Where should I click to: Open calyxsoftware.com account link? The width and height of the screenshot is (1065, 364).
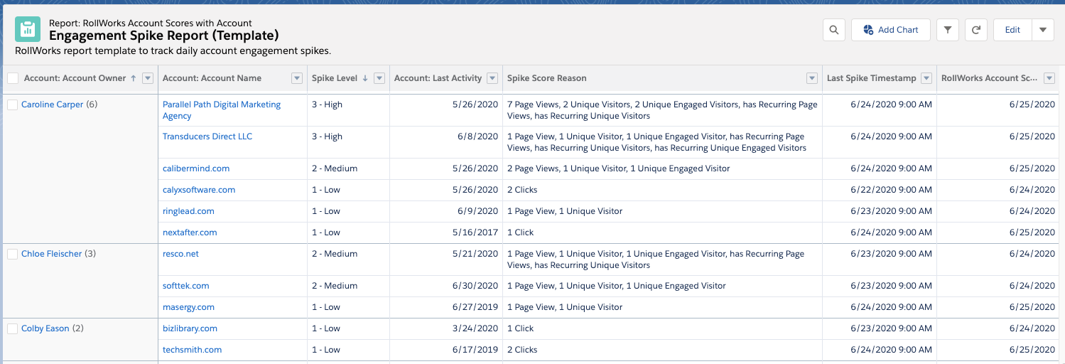[199, 190]
